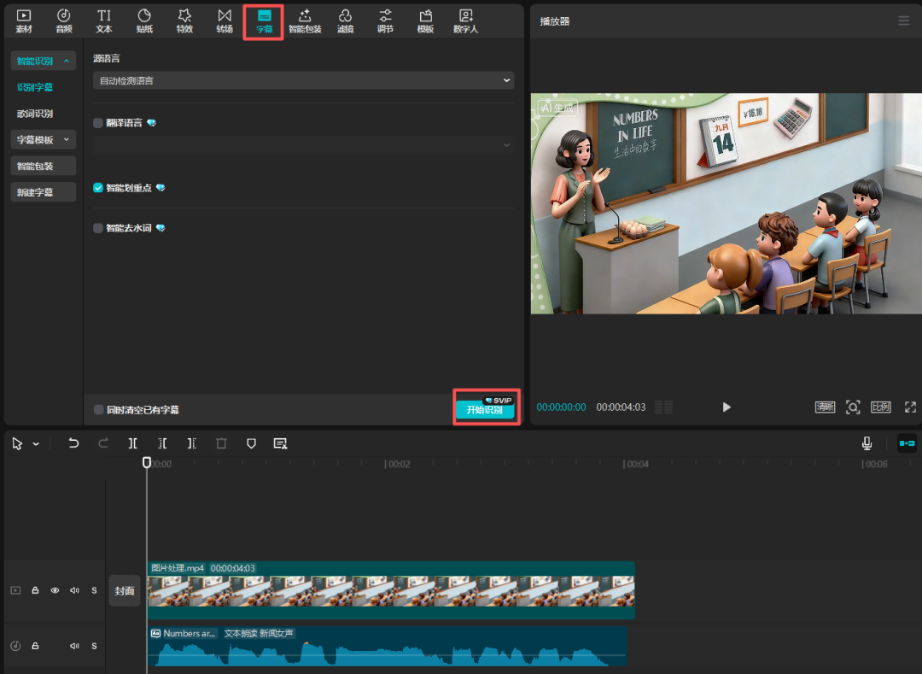
Task: Click the 开始识别 button
Action: (x=484, y=410)
